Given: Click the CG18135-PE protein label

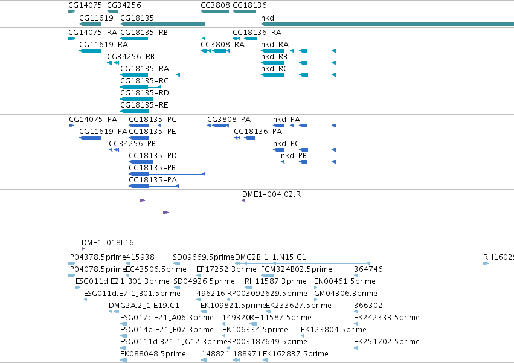Looking at the screenshot, I should [152, 132].
